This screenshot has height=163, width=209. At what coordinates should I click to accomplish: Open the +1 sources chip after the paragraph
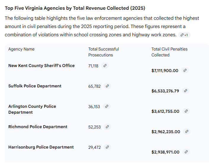pyautogui.click(x=184, y=35)
